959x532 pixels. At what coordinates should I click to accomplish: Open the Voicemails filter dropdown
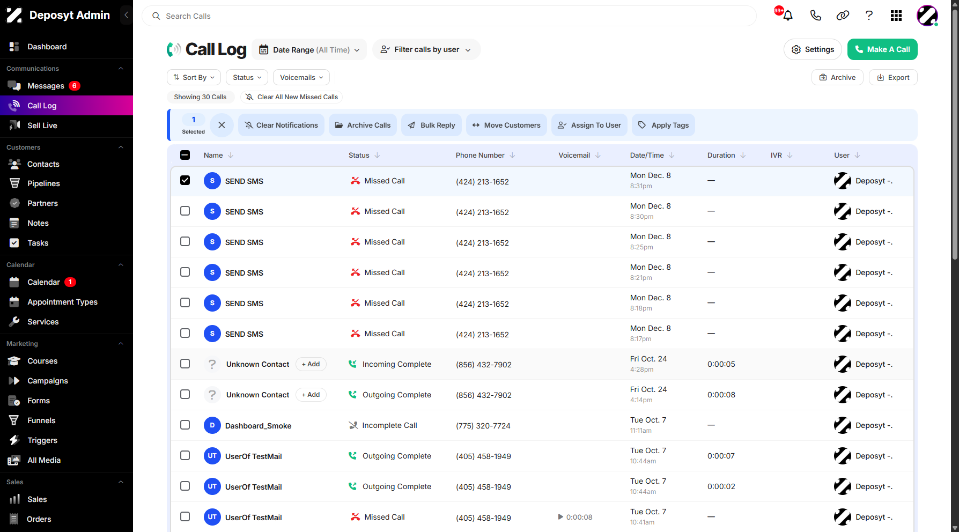[x=301, y=77]
